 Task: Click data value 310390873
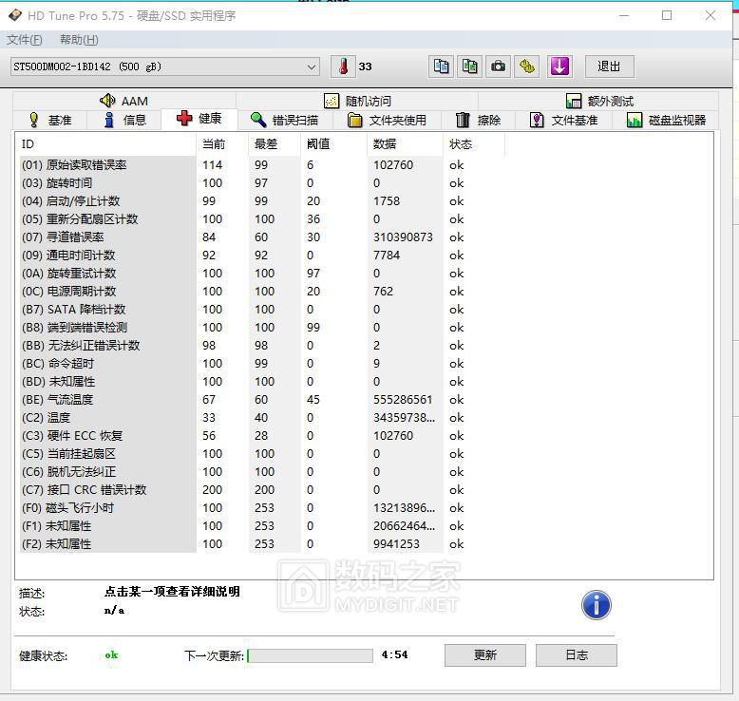click(403, 237)
